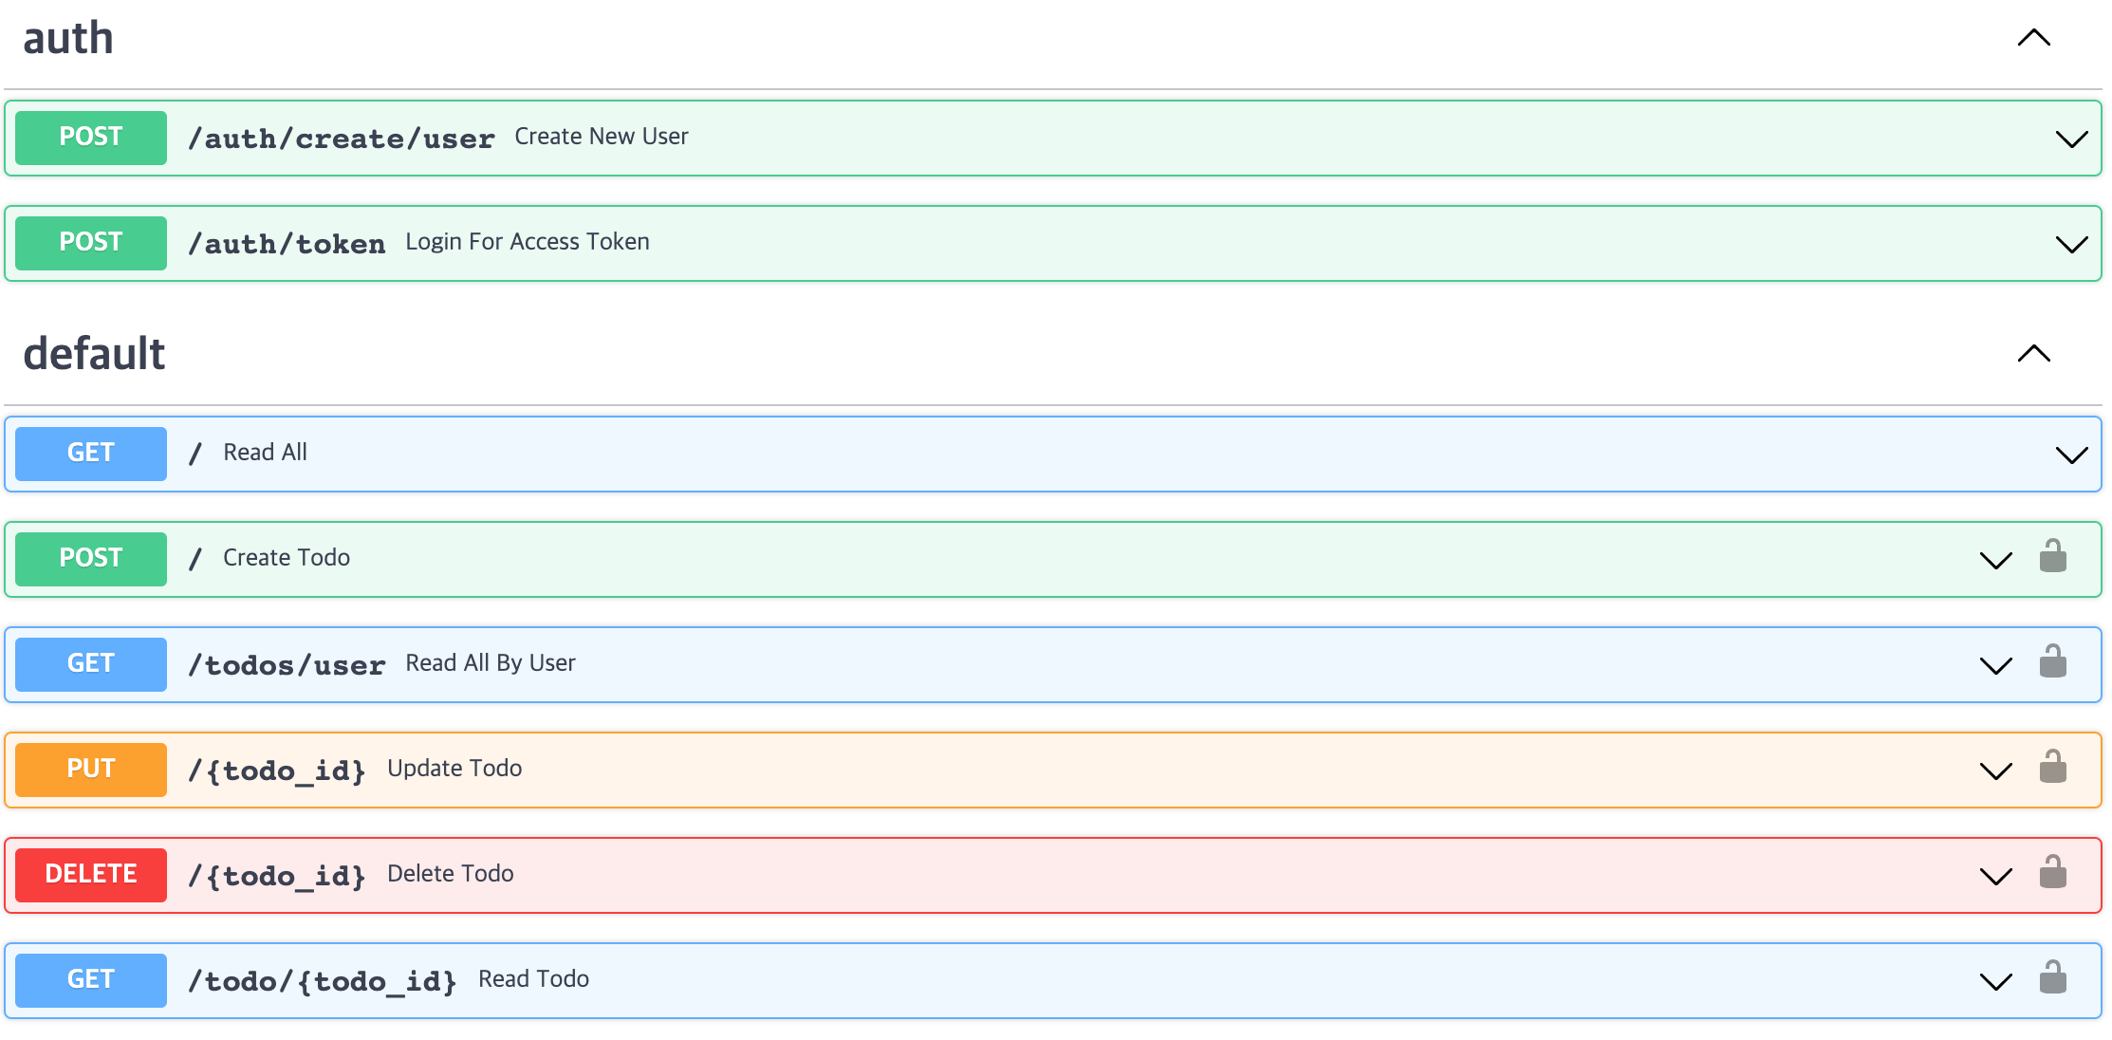Viewport: 2112px width, 1040px height.
Task: Click the Login For Access Token description
Action: point(528,242)
